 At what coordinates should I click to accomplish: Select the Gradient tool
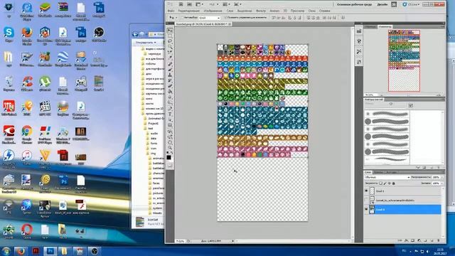[x=170, y=92]
